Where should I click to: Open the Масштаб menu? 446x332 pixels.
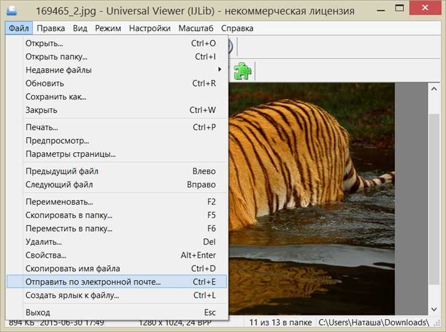[196, 28]
